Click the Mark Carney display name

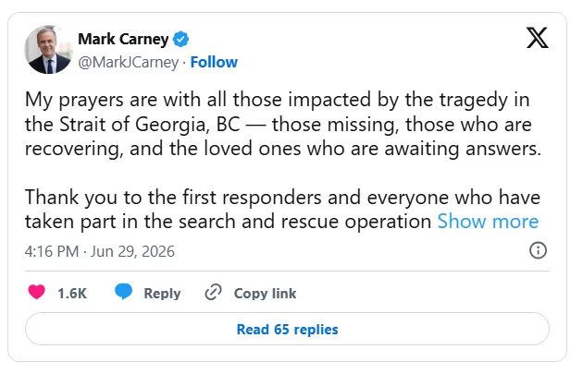click(123, 39)
